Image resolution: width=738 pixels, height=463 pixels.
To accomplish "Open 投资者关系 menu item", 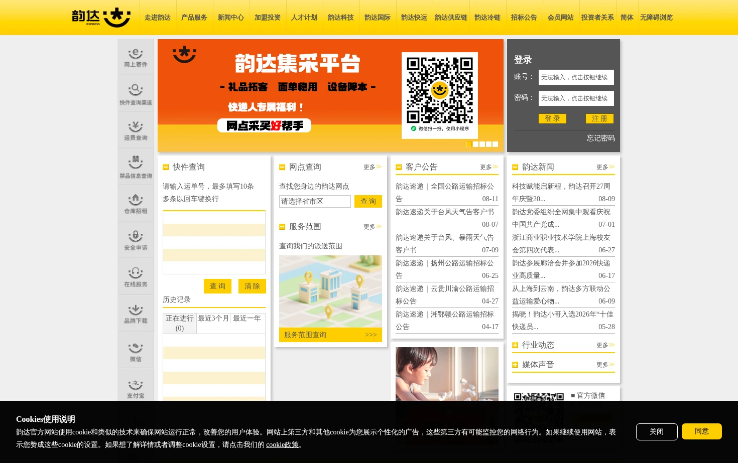I will point(597,18).
